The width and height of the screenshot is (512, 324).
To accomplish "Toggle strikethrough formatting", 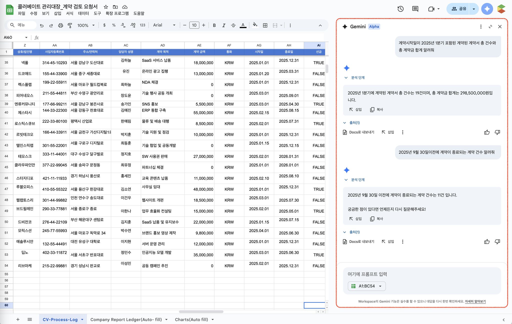I will (x=233, y=25).
